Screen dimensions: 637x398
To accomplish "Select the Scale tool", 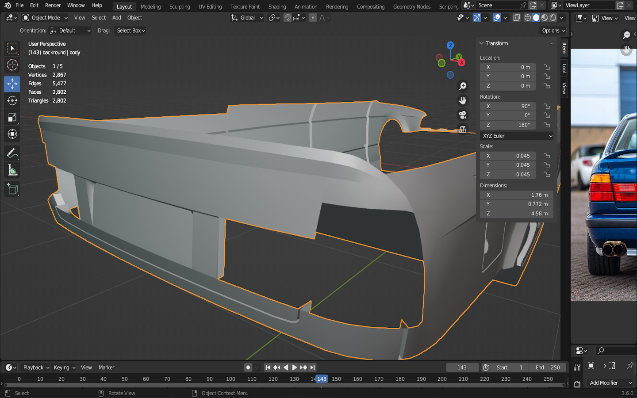I will point(12,118).
